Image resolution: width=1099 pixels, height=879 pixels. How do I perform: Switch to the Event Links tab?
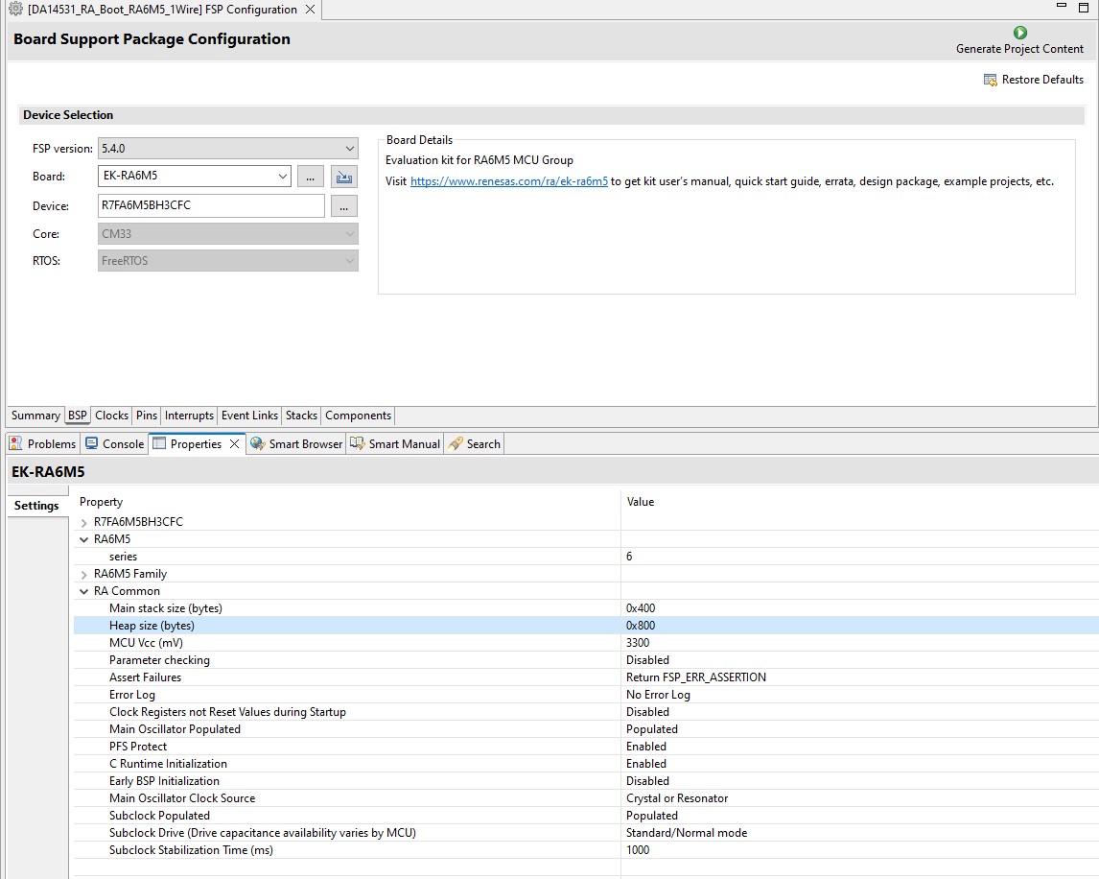(249, 416)
